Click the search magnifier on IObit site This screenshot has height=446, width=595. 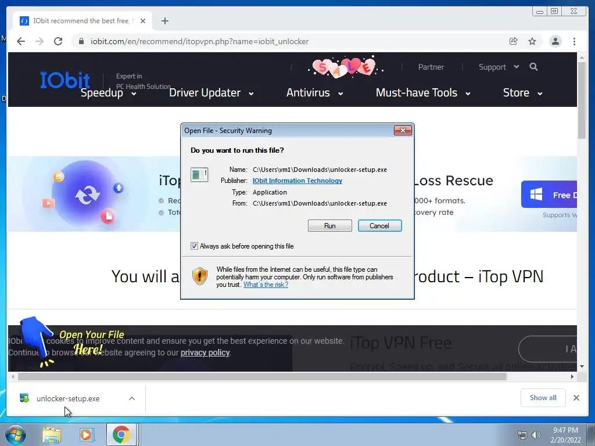pyautogui.click(x=533, y=67)
